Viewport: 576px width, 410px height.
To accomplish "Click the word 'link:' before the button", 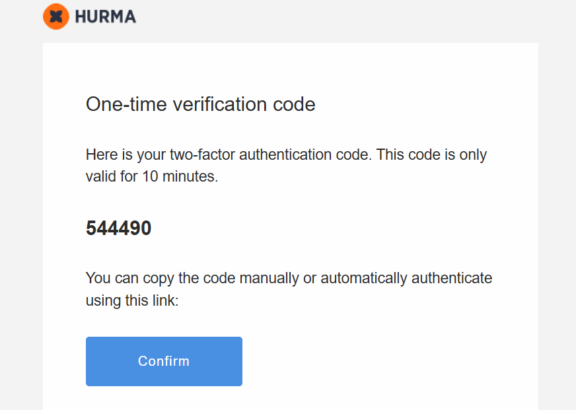I will [x=163, y=300].
